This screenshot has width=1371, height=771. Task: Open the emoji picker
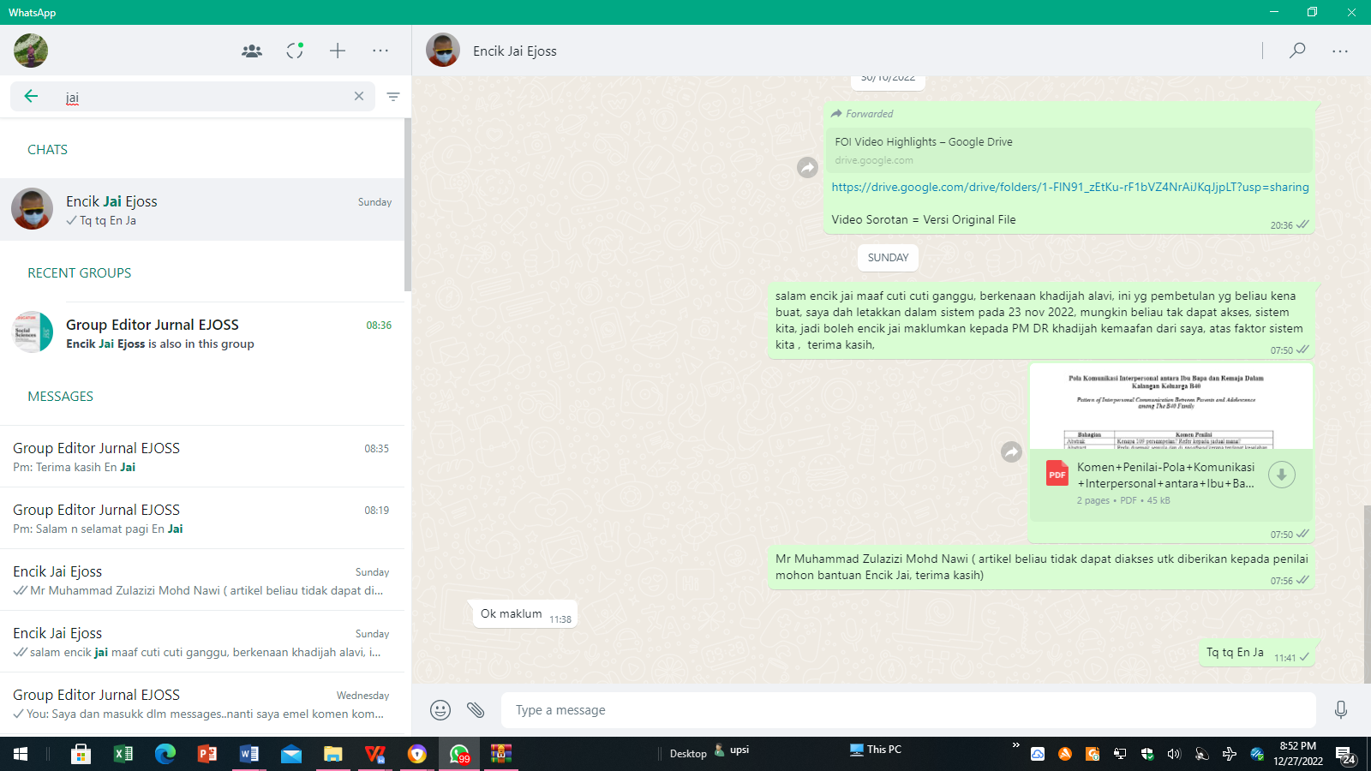click(440, 710)
